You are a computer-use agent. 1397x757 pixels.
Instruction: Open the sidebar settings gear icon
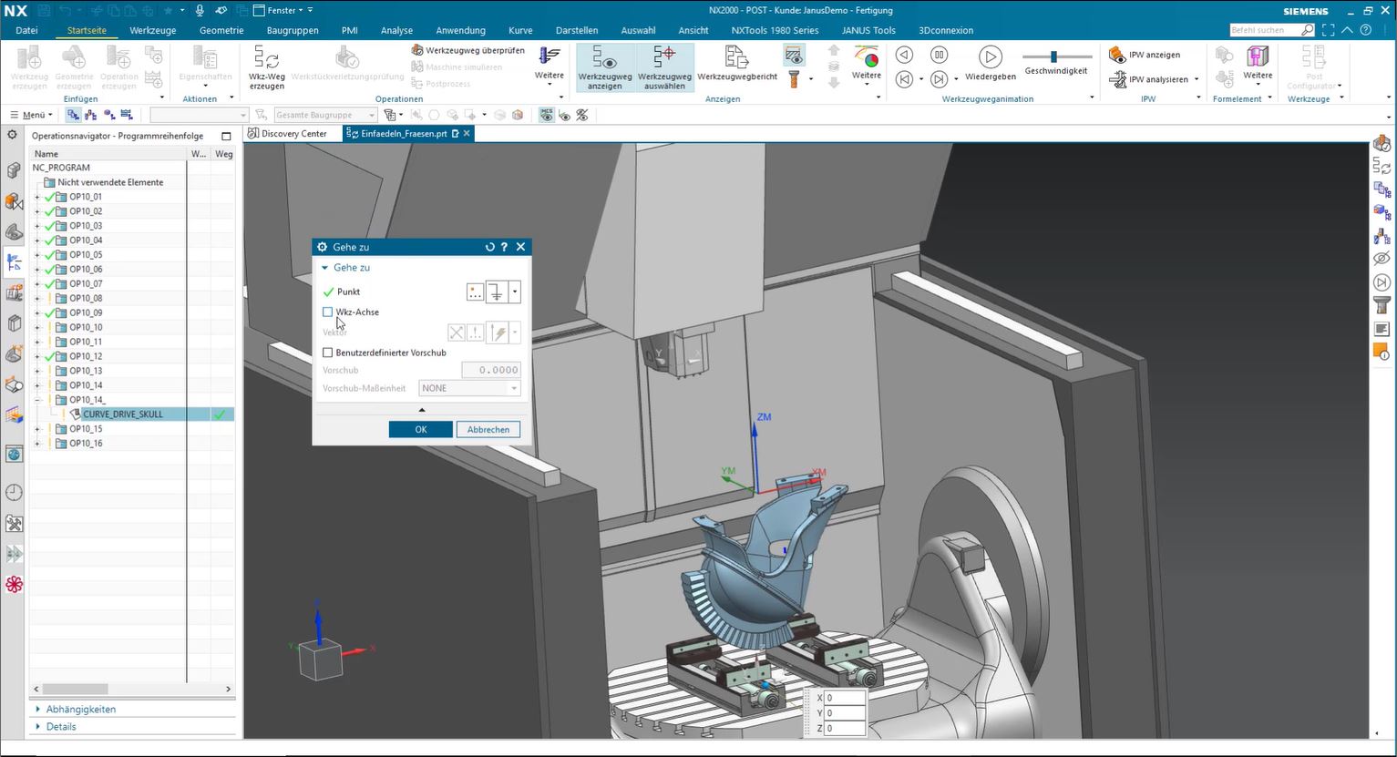pyautogui.click(x=12, y=135)
